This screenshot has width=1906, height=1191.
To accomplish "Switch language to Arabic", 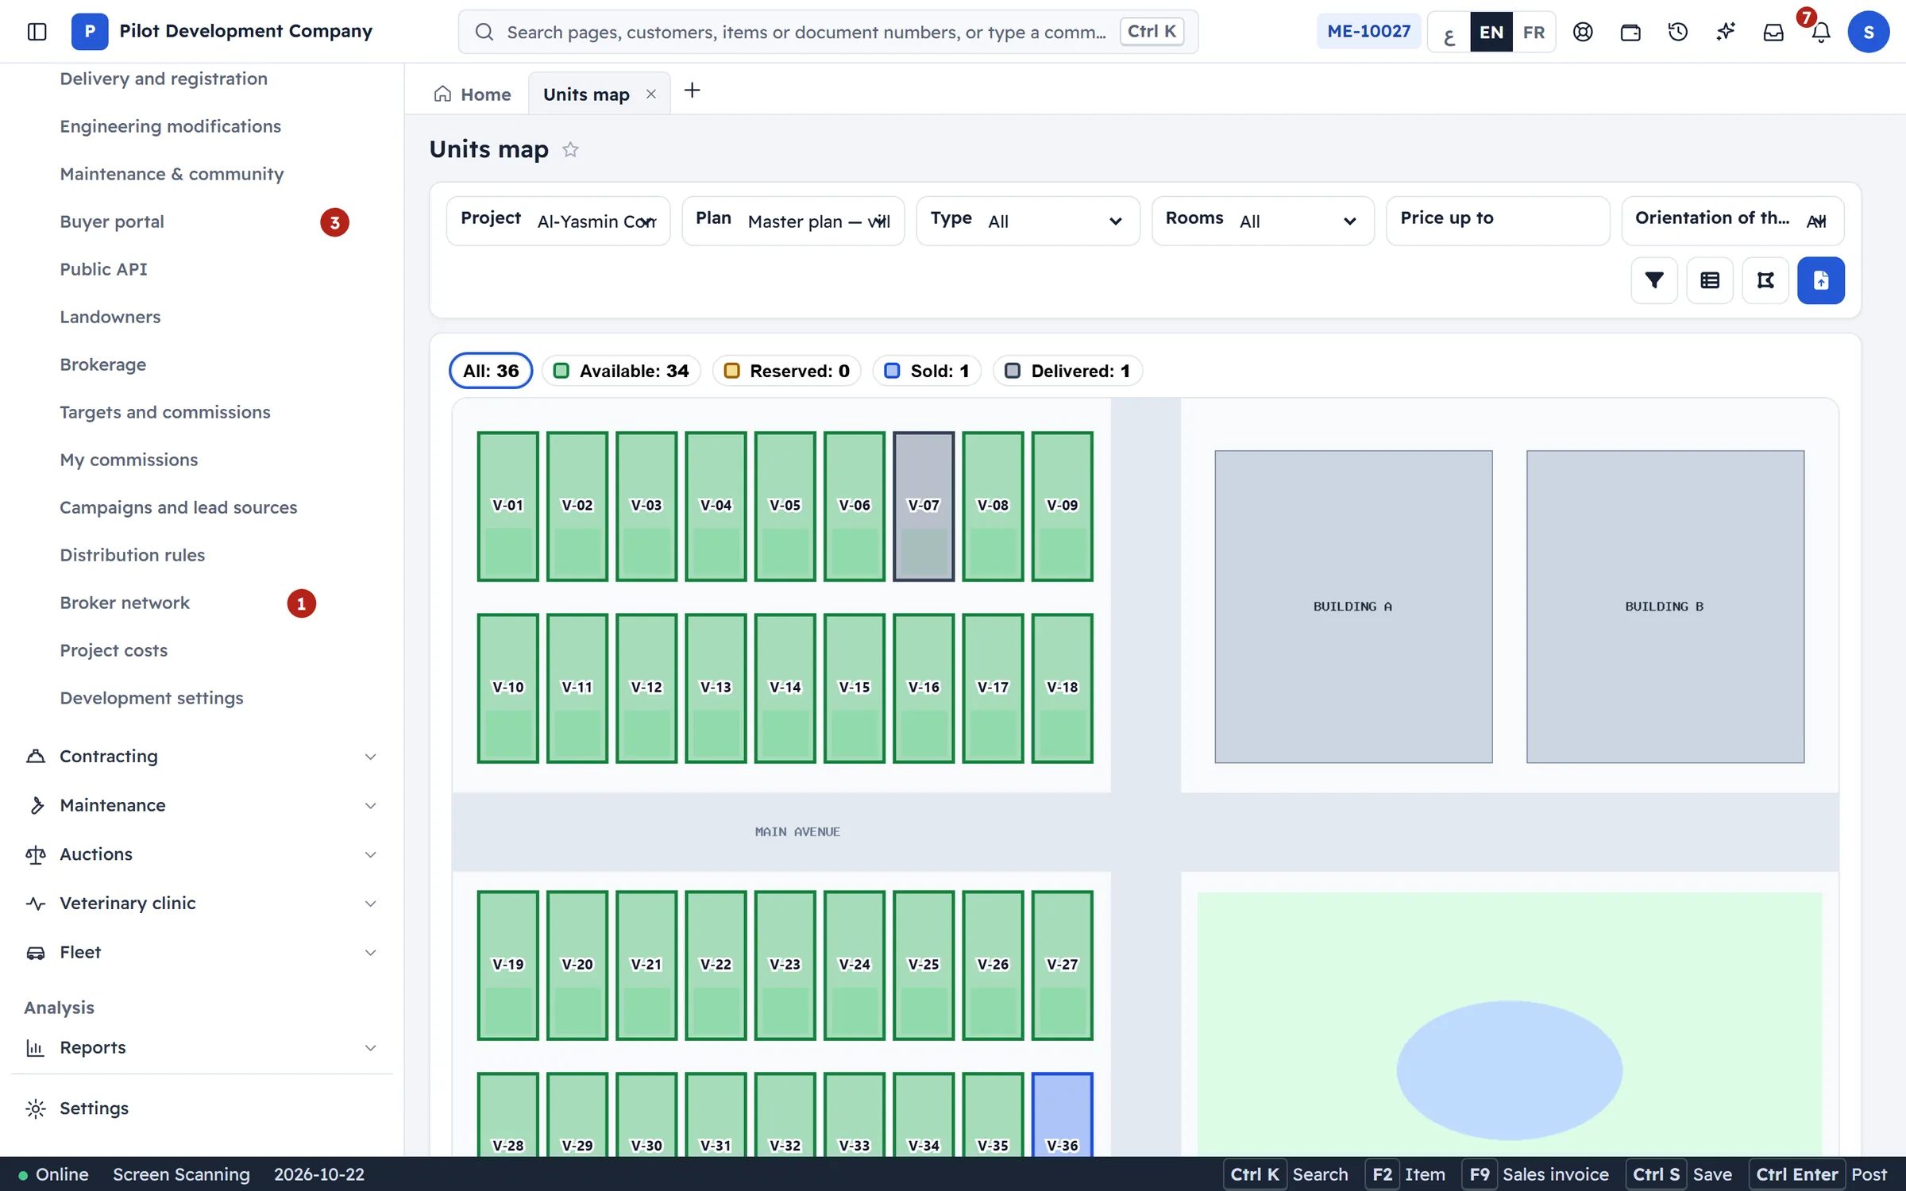I will pos(1449,32).
